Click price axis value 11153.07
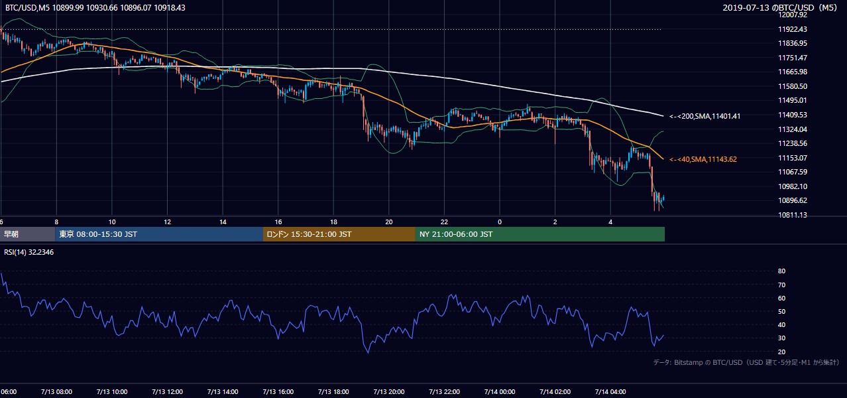847x398 pixels. 792,158
